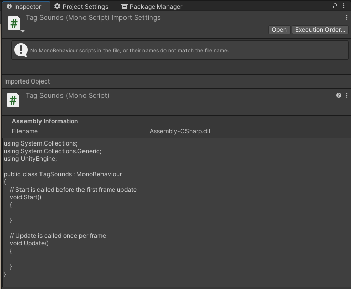Click the Imported Object script icon
Viewport: 351px width, 289px height.
coord(13,100)
